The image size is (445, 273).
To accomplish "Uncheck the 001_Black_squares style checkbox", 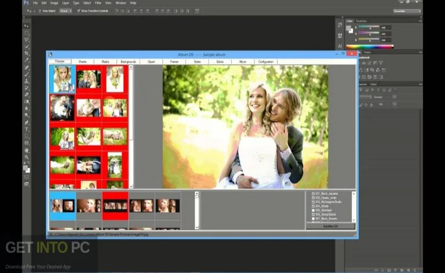I will tap(313, 193).
